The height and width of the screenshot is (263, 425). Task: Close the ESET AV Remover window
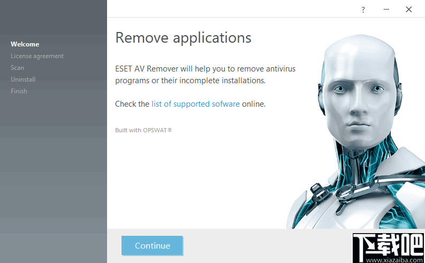409,10
